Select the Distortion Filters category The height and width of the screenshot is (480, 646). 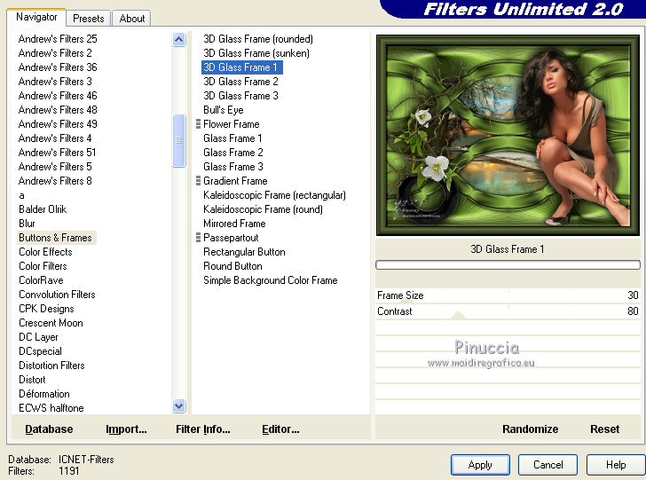51,366
